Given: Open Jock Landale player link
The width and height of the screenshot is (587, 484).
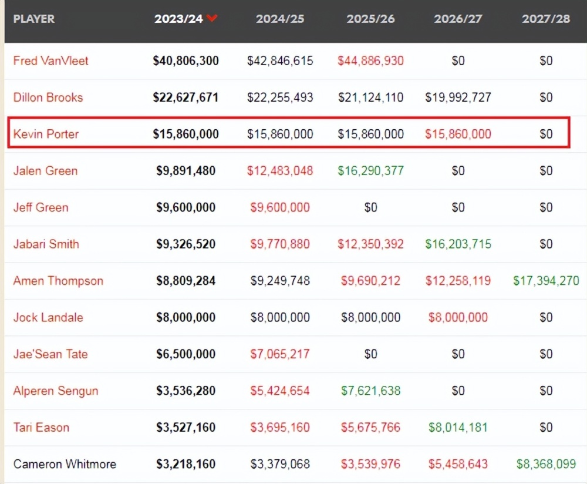Looking at the screenshot, I should click(x=48, y=318).
